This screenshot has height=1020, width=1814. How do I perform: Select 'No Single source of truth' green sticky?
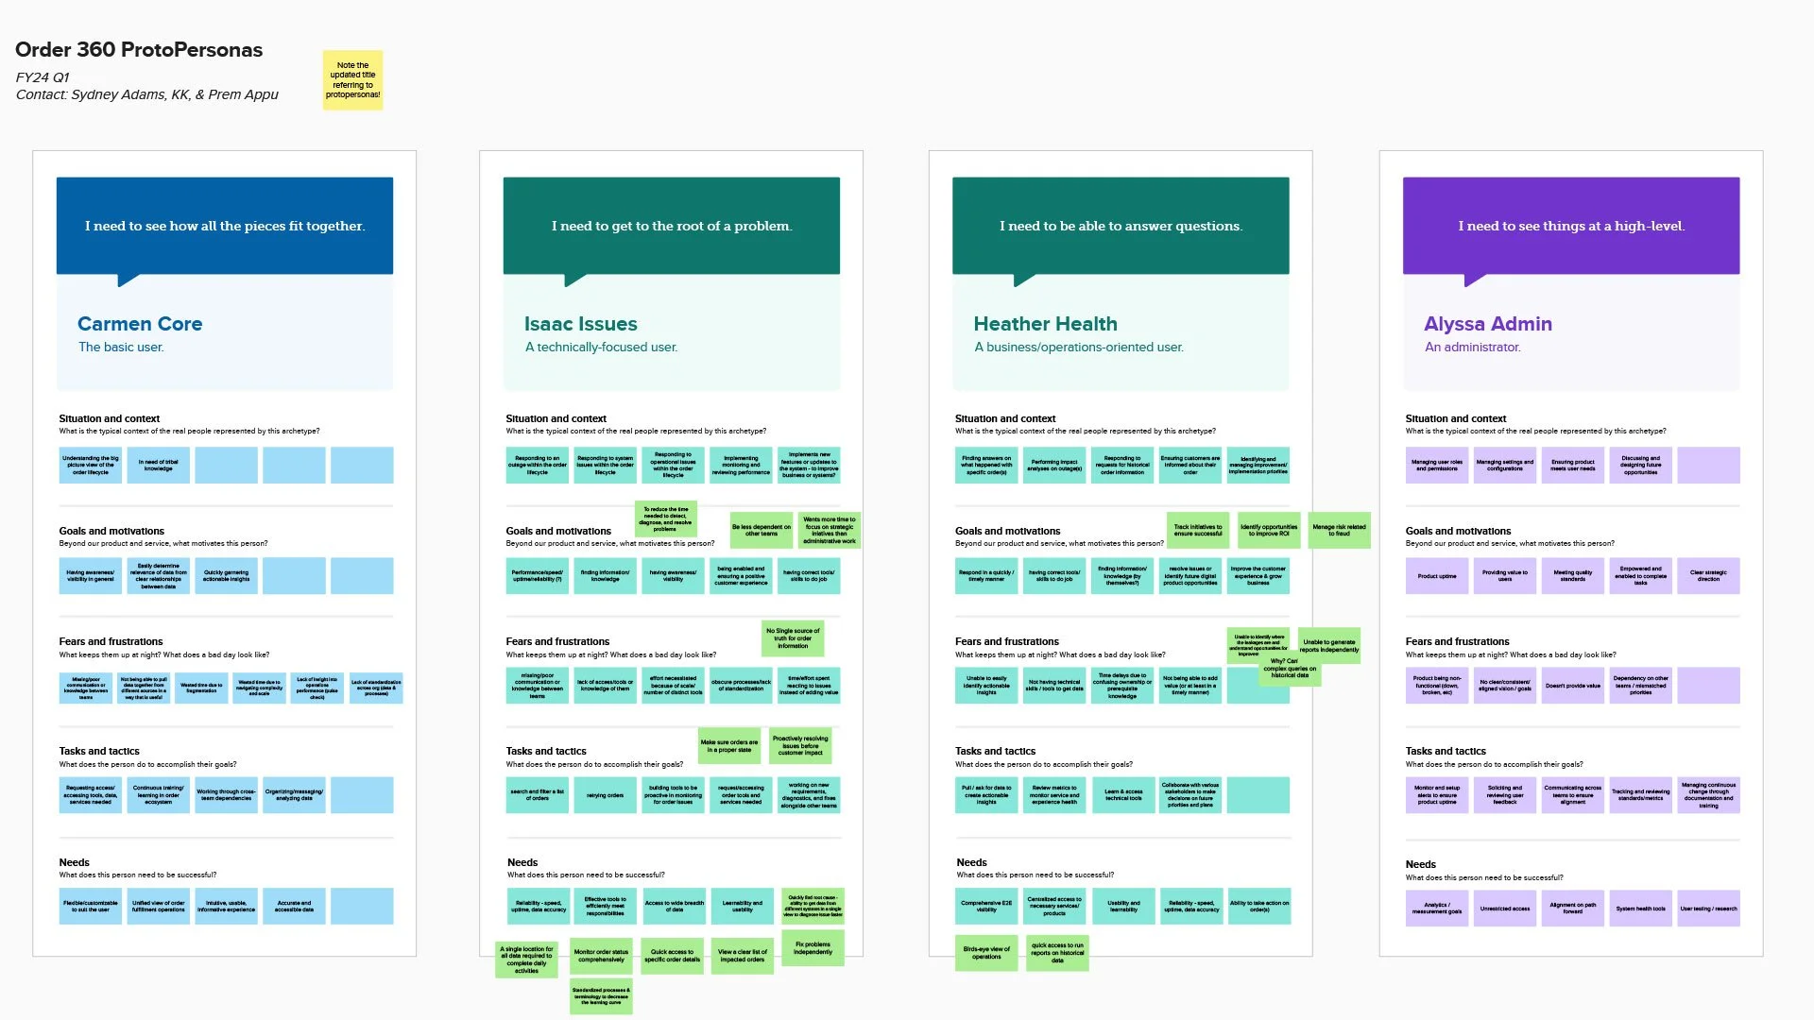(793, 638)
